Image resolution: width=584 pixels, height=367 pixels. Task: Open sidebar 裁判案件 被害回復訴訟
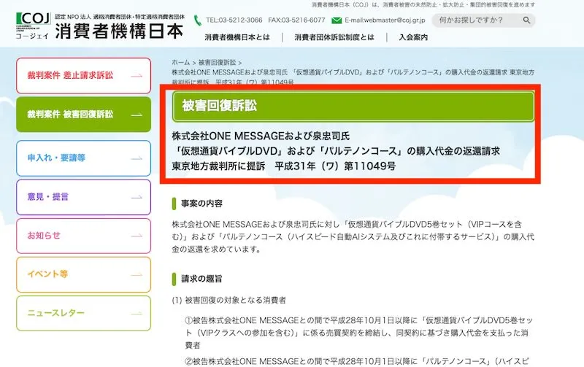[83, 115]
